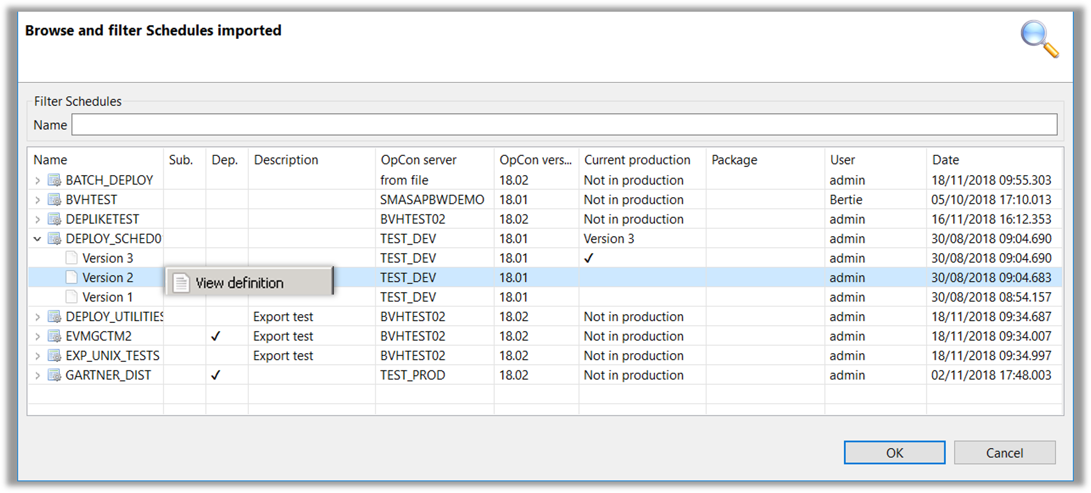
Task: Dismiss dialog with Cancel button
Action: 1005,453
